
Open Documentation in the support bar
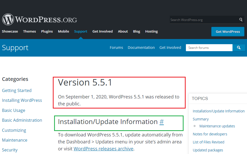coord(141,48)
